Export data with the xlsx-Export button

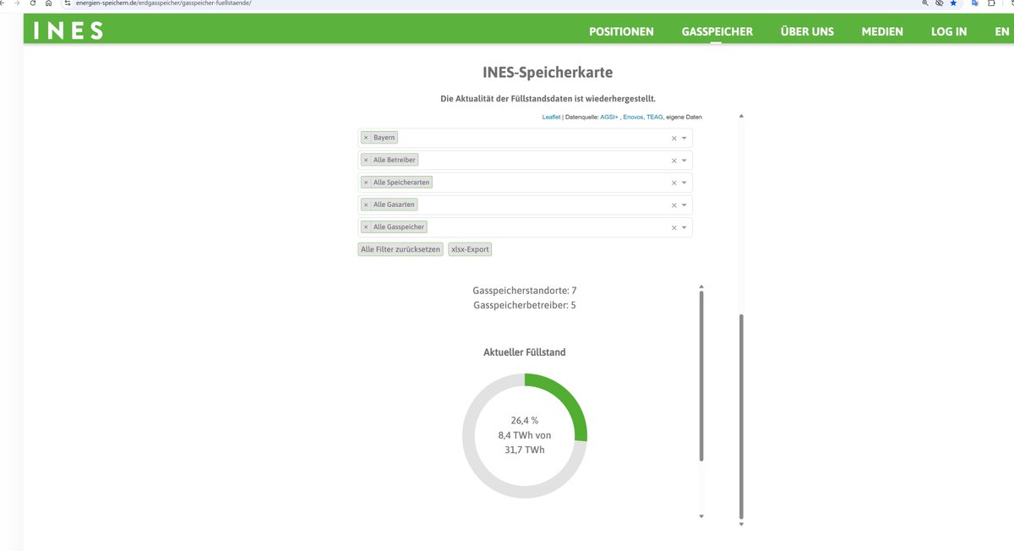tap(470, 249)
